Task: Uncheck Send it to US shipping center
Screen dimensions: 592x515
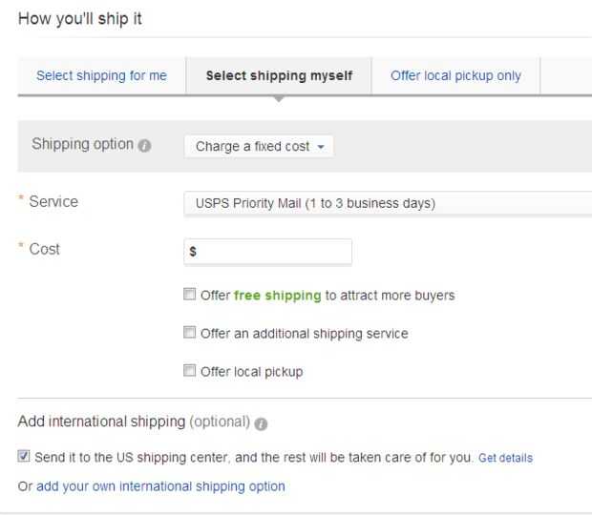Action: [24, 457]
